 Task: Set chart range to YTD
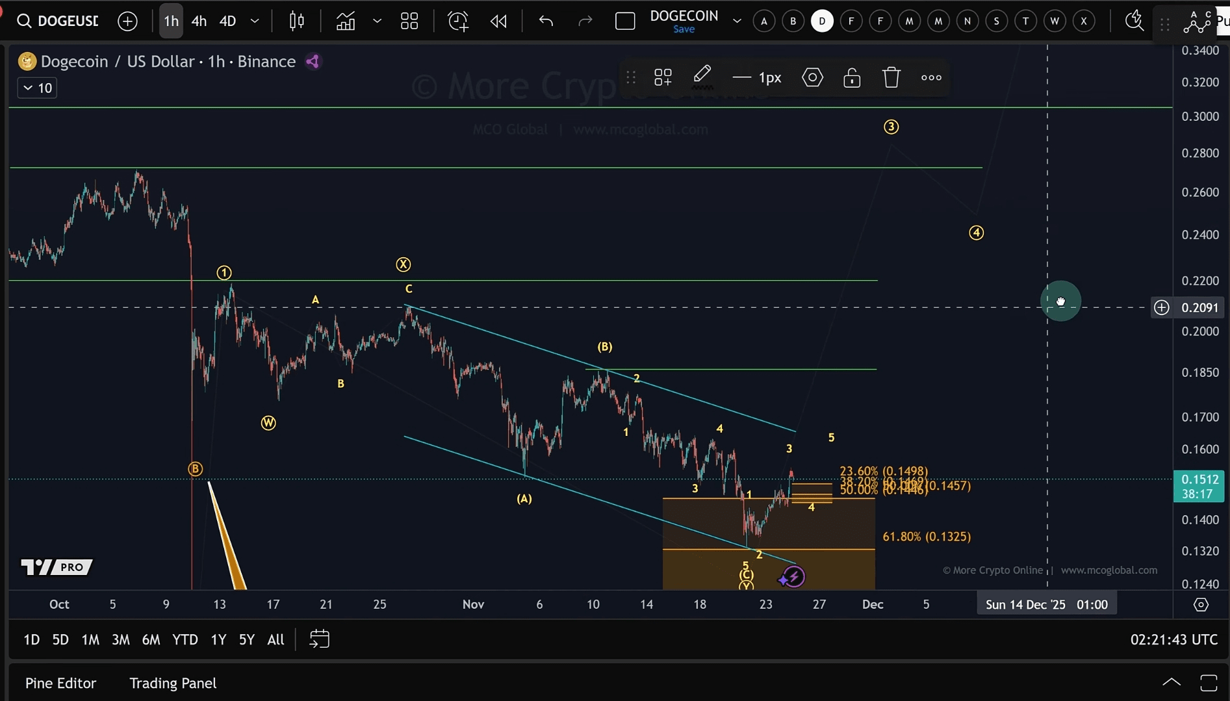pyautogui.click(x=185, y=640)
